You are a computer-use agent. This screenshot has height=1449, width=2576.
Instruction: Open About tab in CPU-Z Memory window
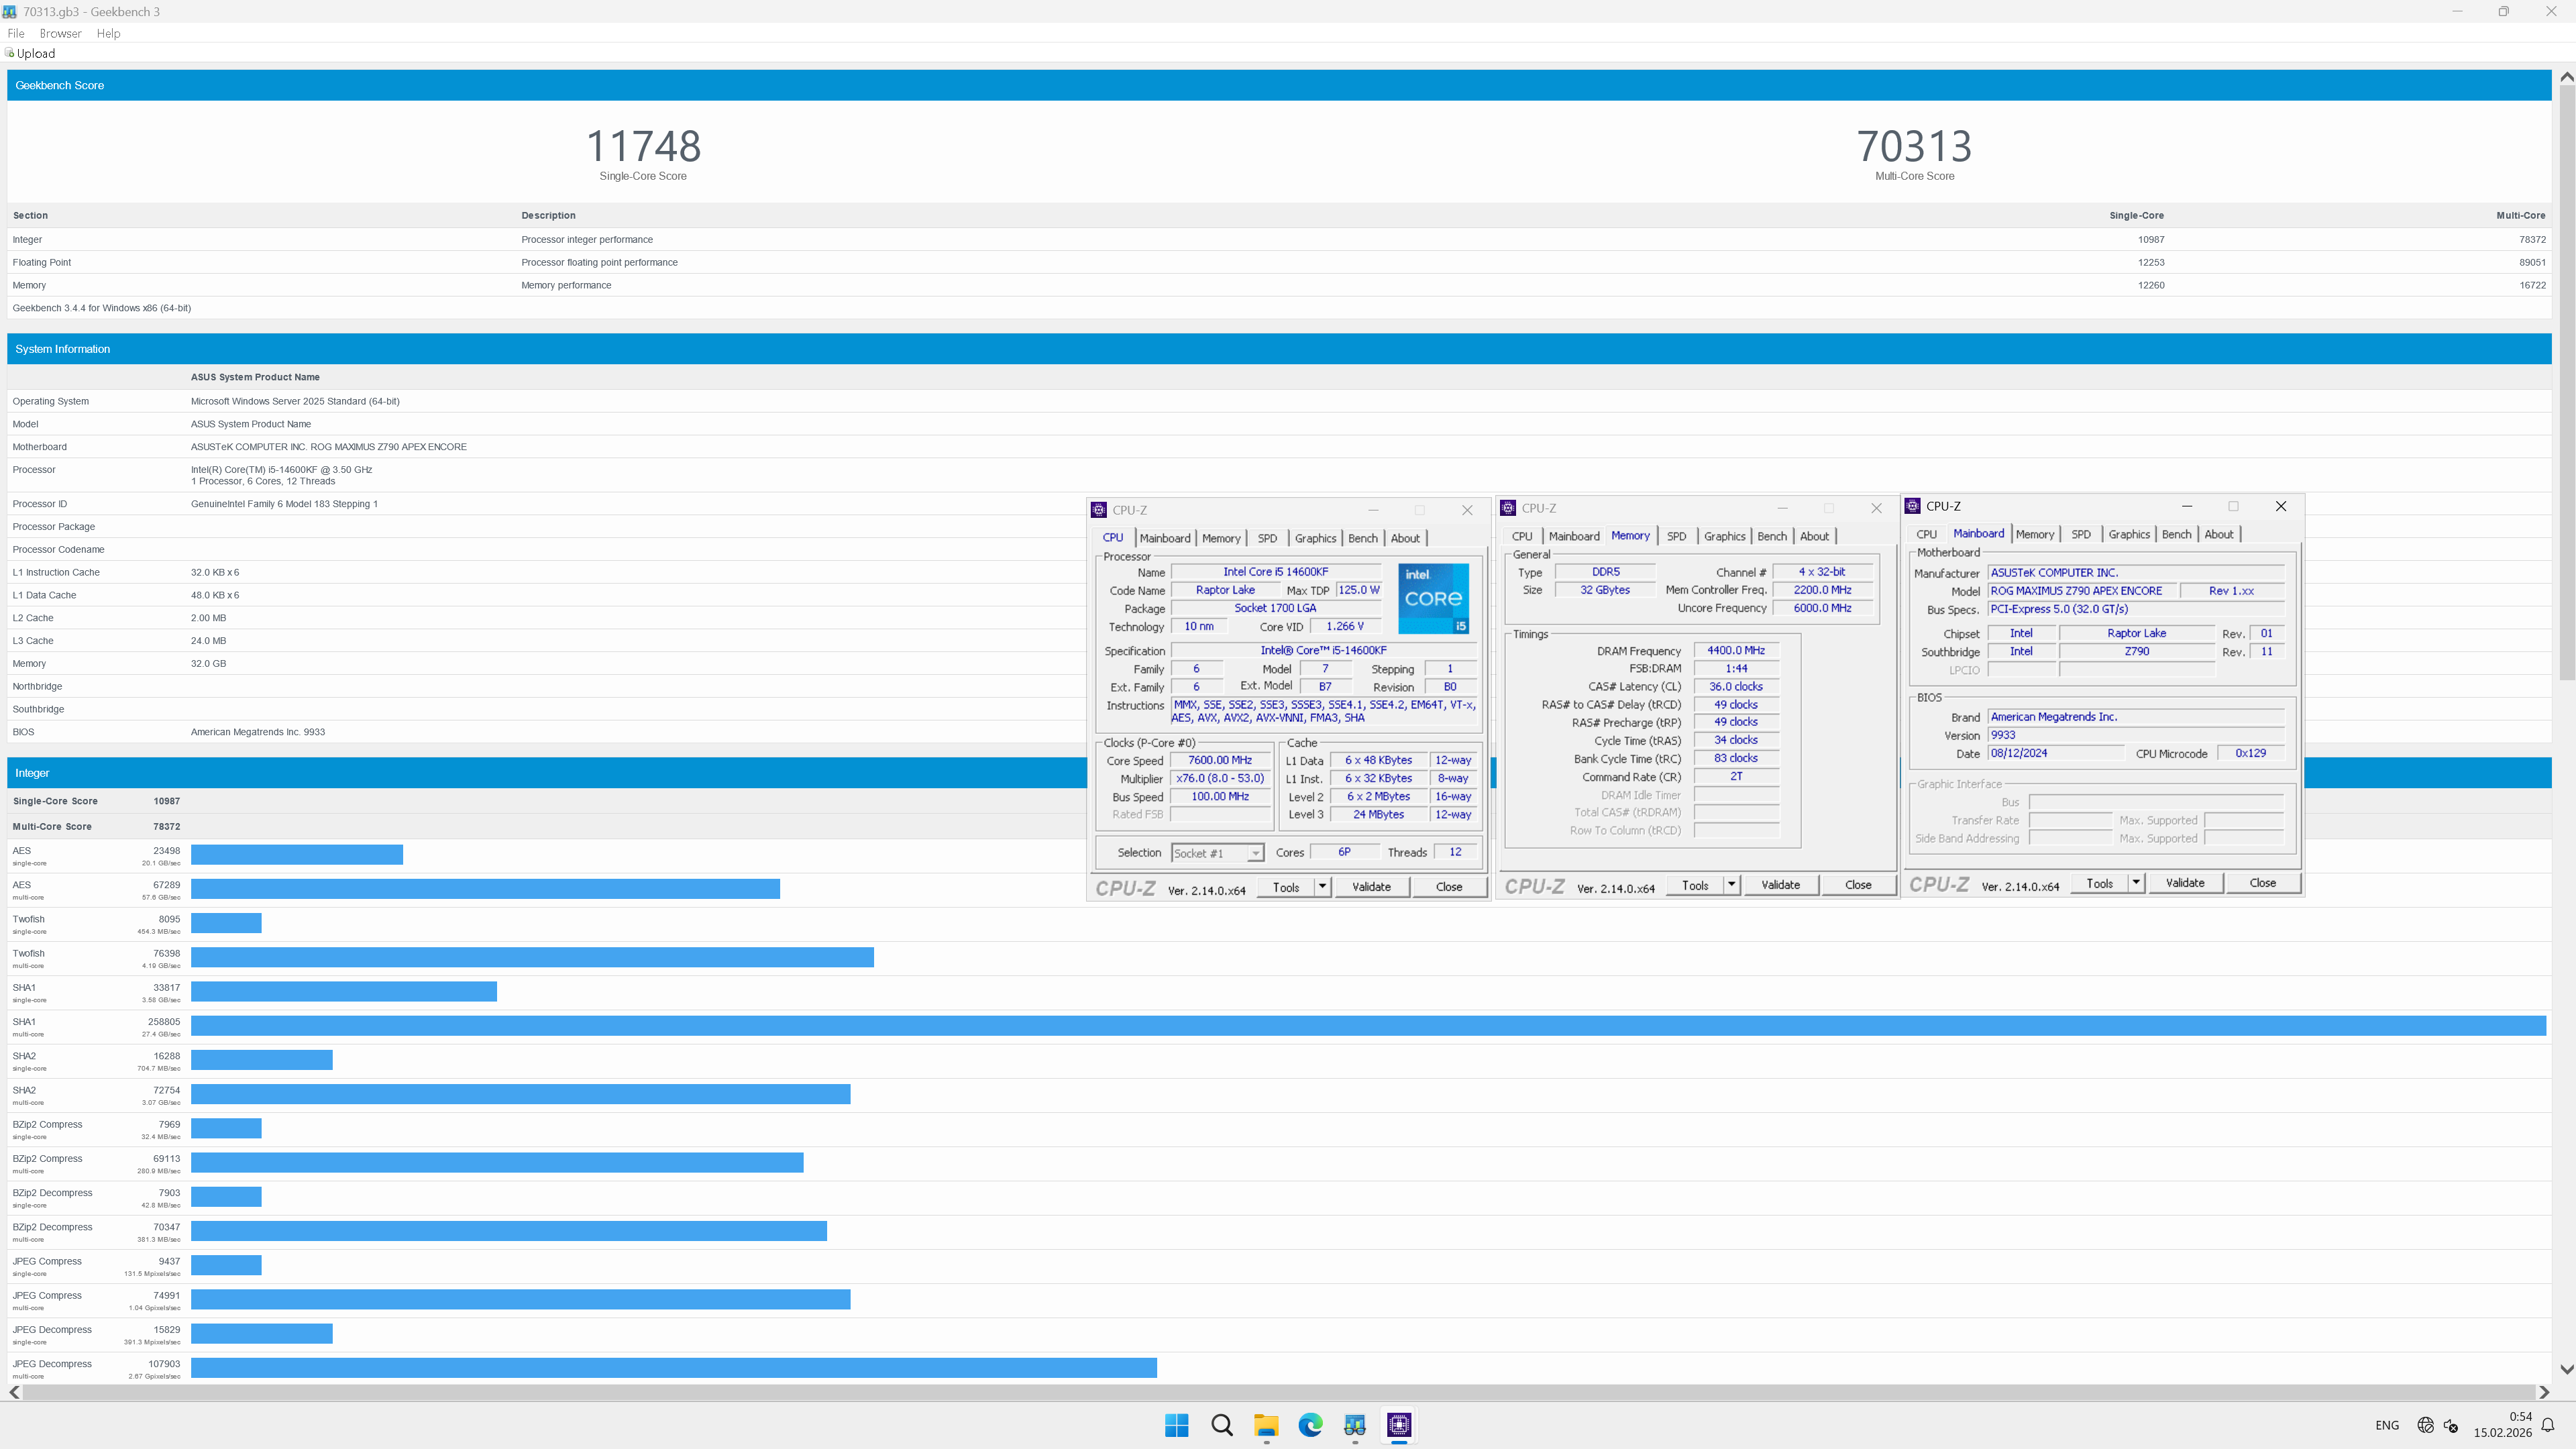pyautogui.click(x=1814, y=536)
